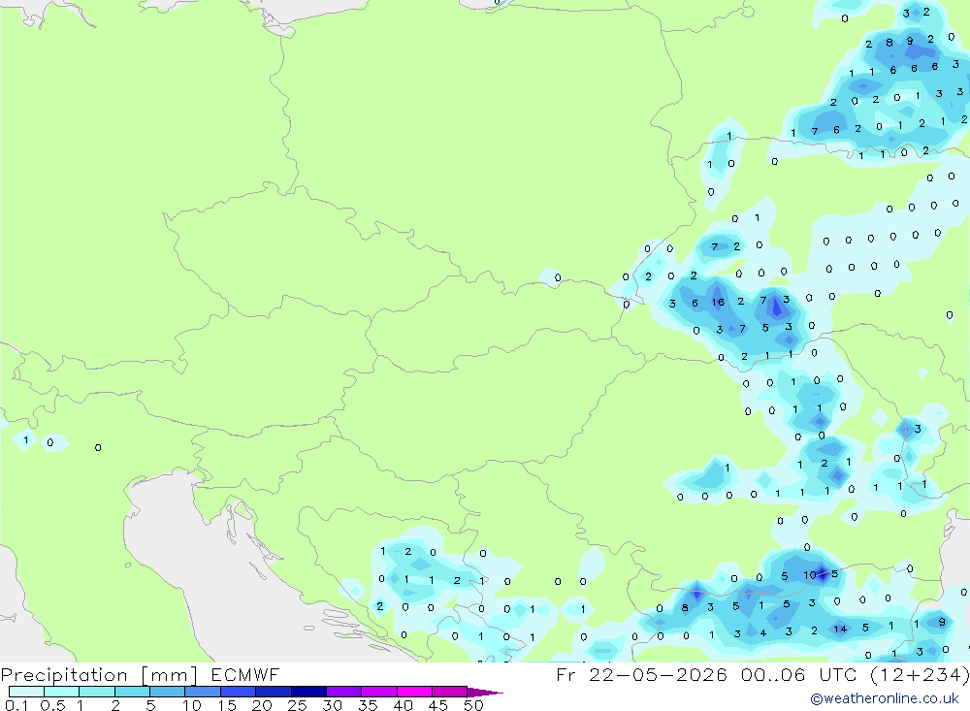Click the '4' precipitation value on map

763,632
